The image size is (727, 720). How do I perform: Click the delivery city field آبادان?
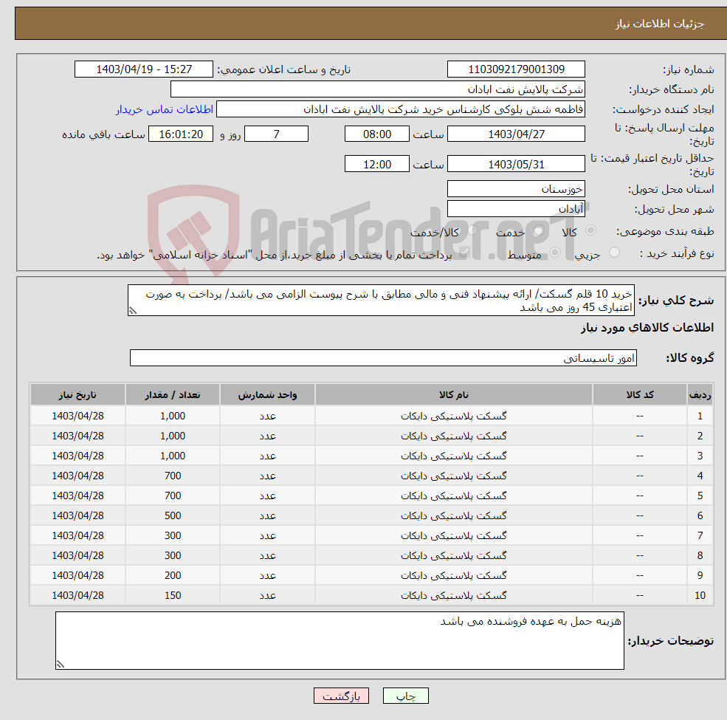(516, 209)
